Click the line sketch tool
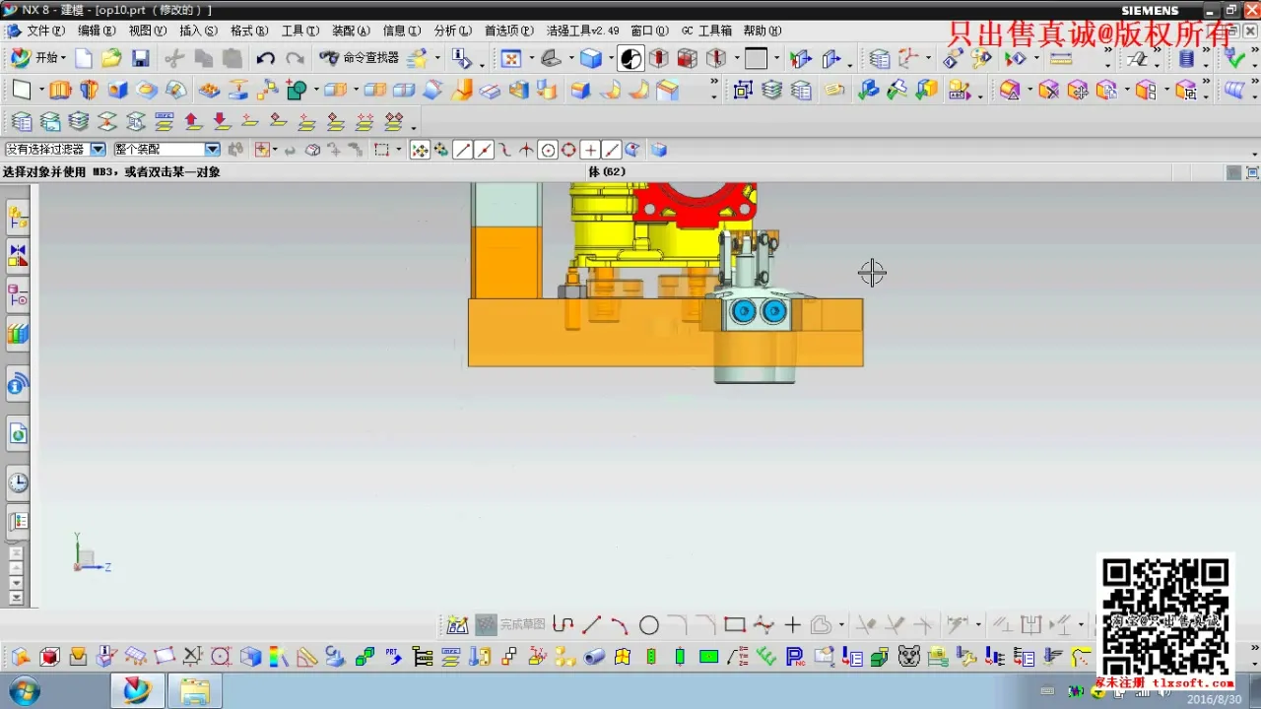The height and width of the screenshot is (709, 1261). click(x=591, y=625)
